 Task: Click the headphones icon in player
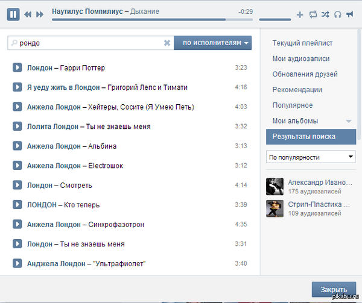(x=338, y=14)
